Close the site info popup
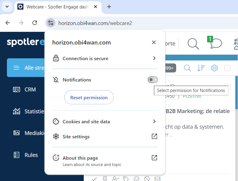Image resolution: width=238 pixels, height=181 pixels. [x=154, y=42]
